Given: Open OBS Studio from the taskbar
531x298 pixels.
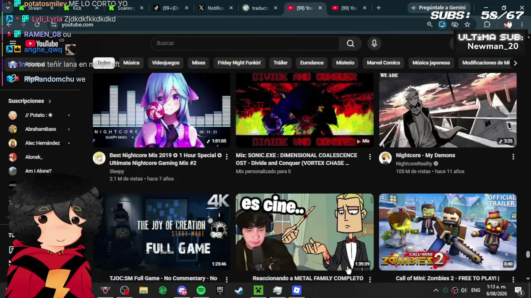Looking at the screenshot, I should (x=124, y=291).
